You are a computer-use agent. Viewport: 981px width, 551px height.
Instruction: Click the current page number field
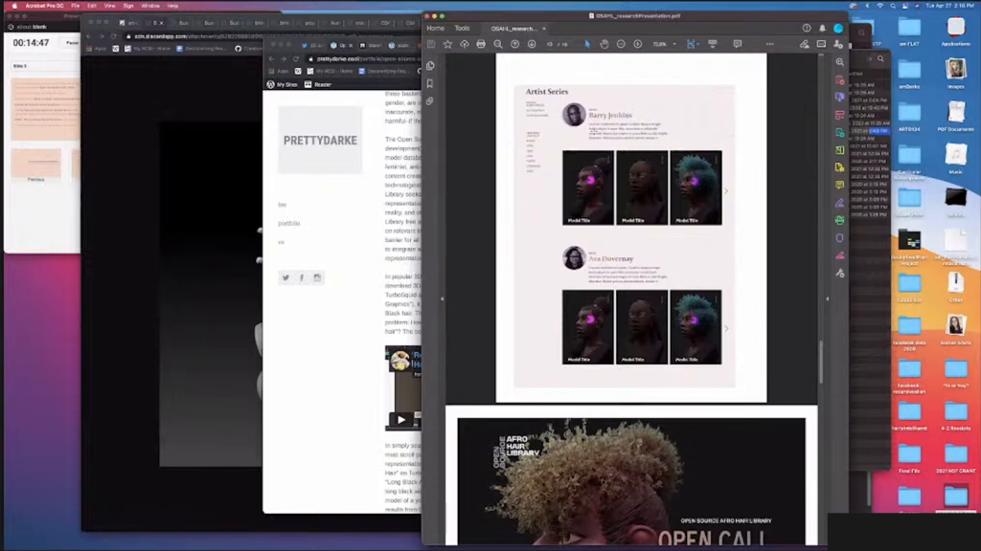coord(550,44)
